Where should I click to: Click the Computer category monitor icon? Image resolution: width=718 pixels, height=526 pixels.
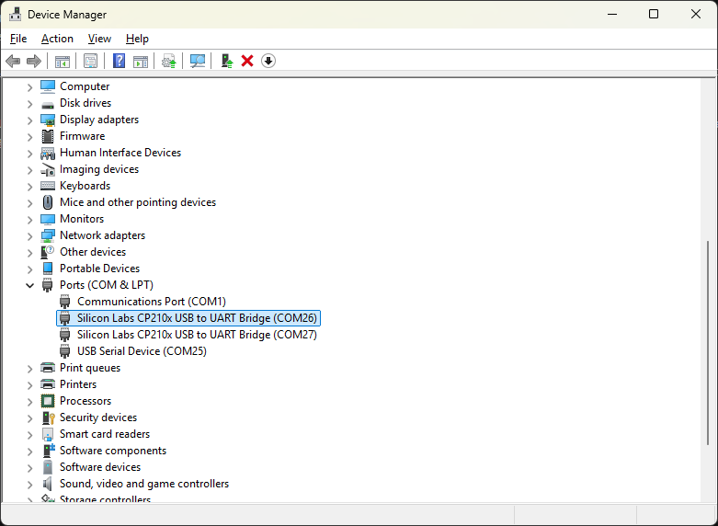pos(48,86)
